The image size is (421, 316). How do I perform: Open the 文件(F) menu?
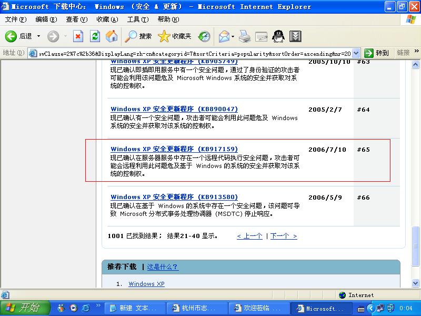tap(16, 19)
